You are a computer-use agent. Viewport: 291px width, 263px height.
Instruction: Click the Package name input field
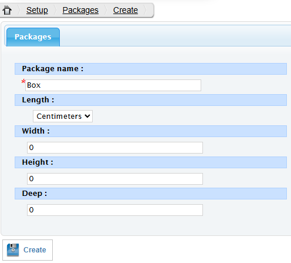click(113, 85)
